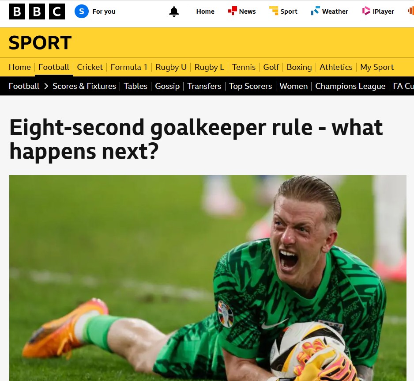Click the BBC logo
This screenshot has height=381, width=414.
tap(37, 11)
